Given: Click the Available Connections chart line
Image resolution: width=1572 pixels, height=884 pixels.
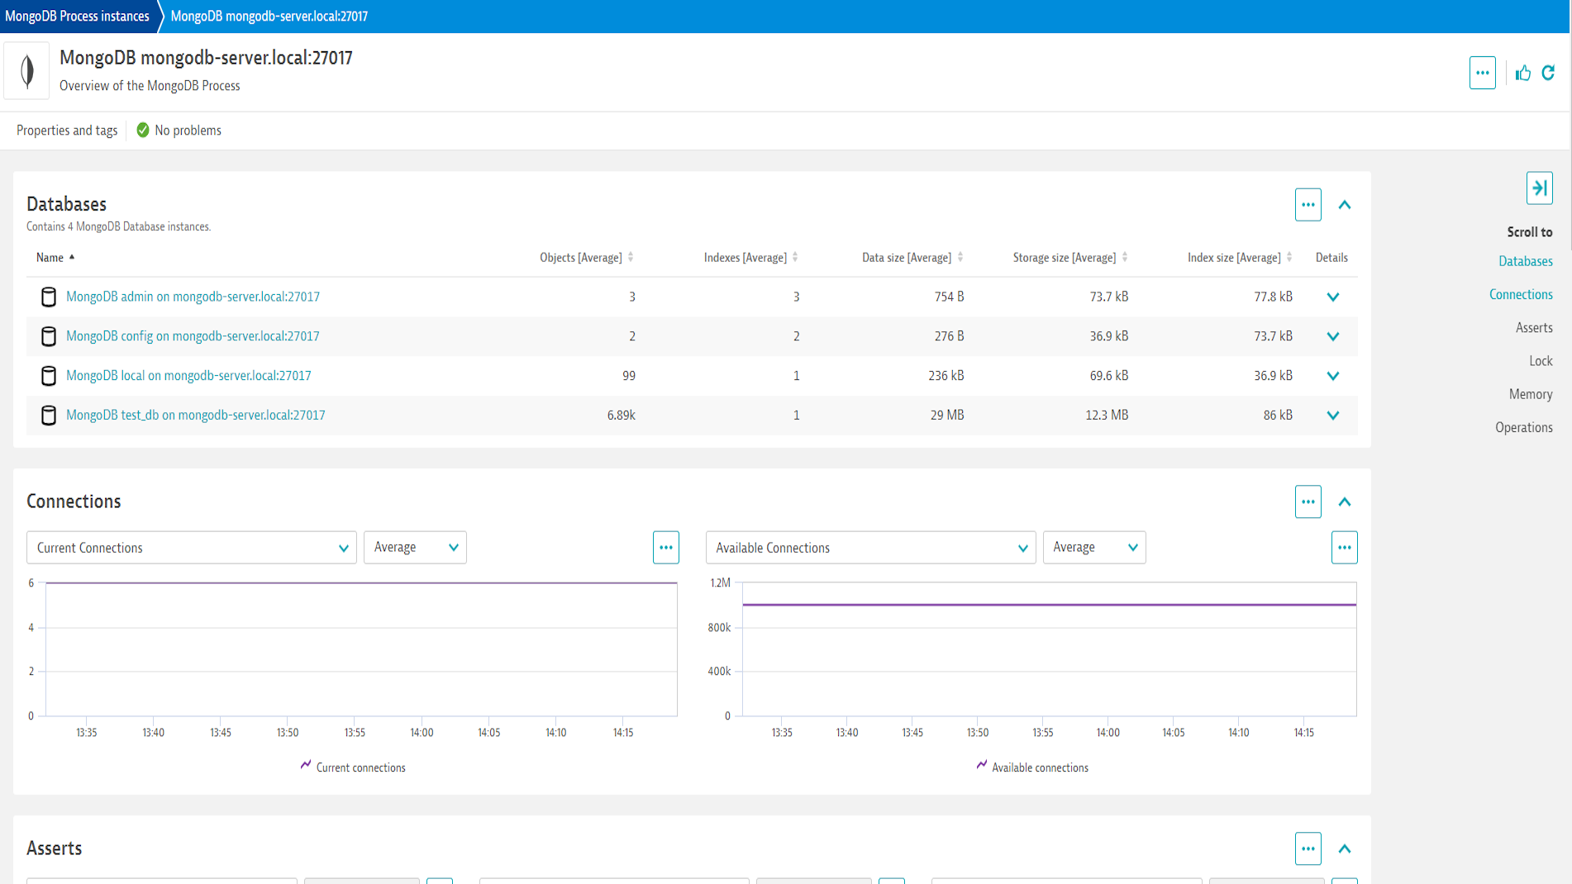Looking at the screenshot, I should (1049, 605).
